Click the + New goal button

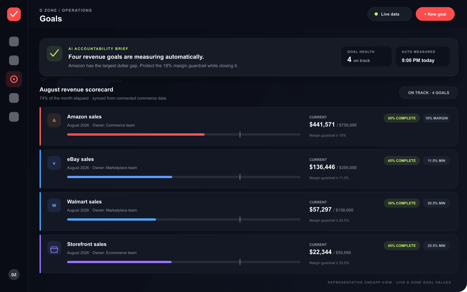[x=435, y=14]
